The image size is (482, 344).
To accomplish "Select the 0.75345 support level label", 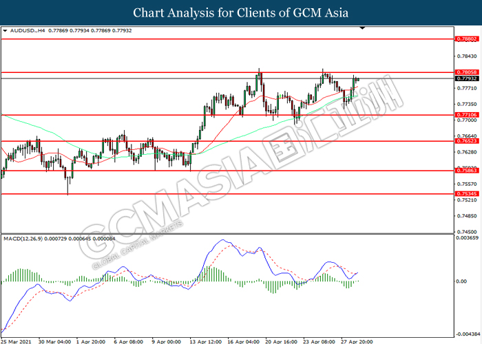I will 467,194.
